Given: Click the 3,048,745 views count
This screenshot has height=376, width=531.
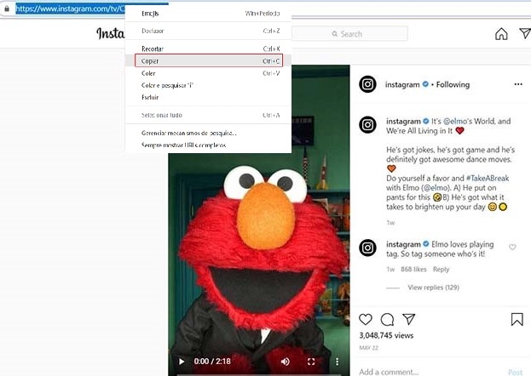Looking at the screenshot, I should click(x=386, y=335).
